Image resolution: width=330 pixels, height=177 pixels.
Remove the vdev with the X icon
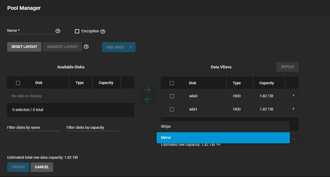coord(294,139)
